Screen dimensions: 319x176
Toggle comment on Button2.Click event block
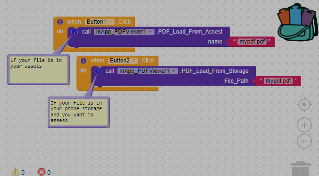pos(83,61)
